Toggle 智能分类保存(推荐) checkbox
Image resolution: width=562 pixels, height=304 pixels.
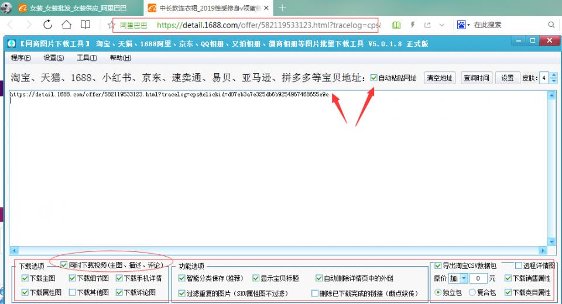pos(181,278)
